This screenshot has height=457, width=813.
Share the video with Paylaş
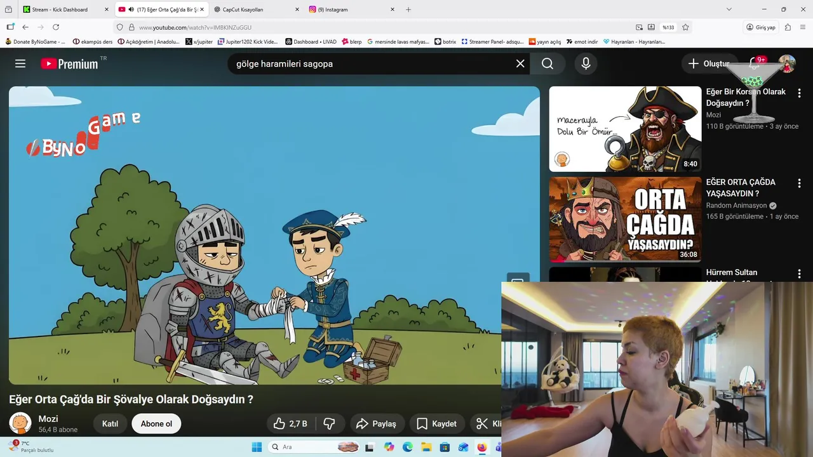click(376, 423)
